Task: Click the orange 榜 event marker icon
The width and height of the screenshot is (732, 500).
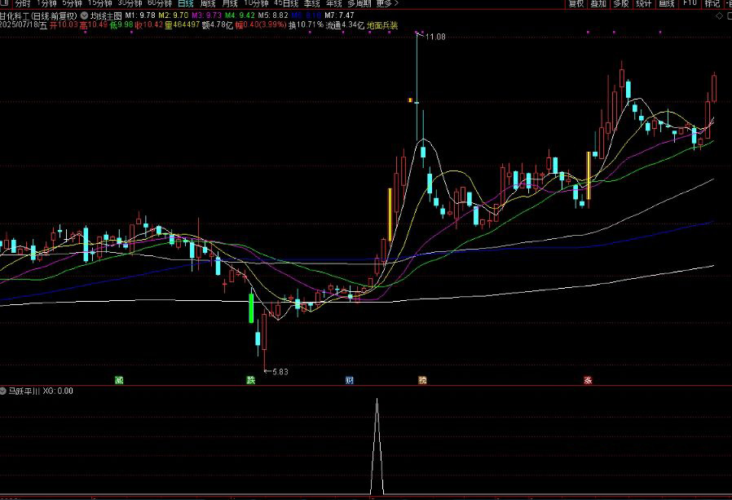Action: click(422, 380)
